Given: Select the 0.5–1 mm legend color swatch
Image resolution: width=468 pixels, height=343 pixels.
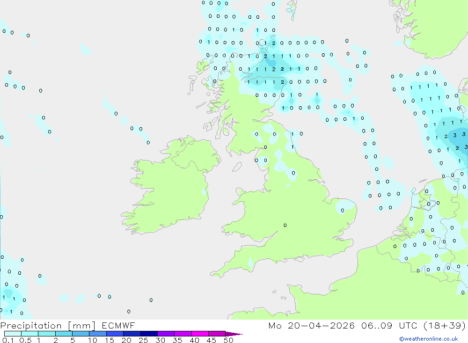Looking at the screenshot, I should (x=29, y=334).
